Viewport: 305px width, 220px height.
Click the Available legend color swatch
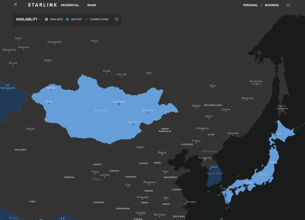[x=46, y=19]
